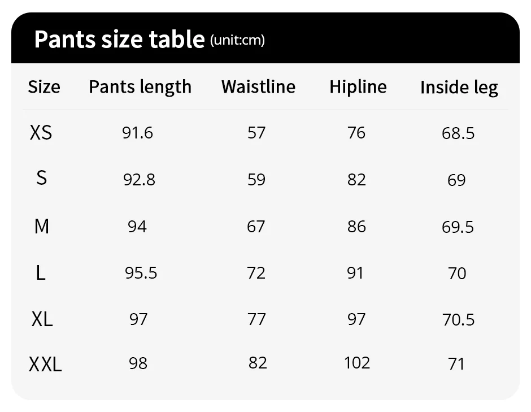Click the S size row label

[41, 178]
